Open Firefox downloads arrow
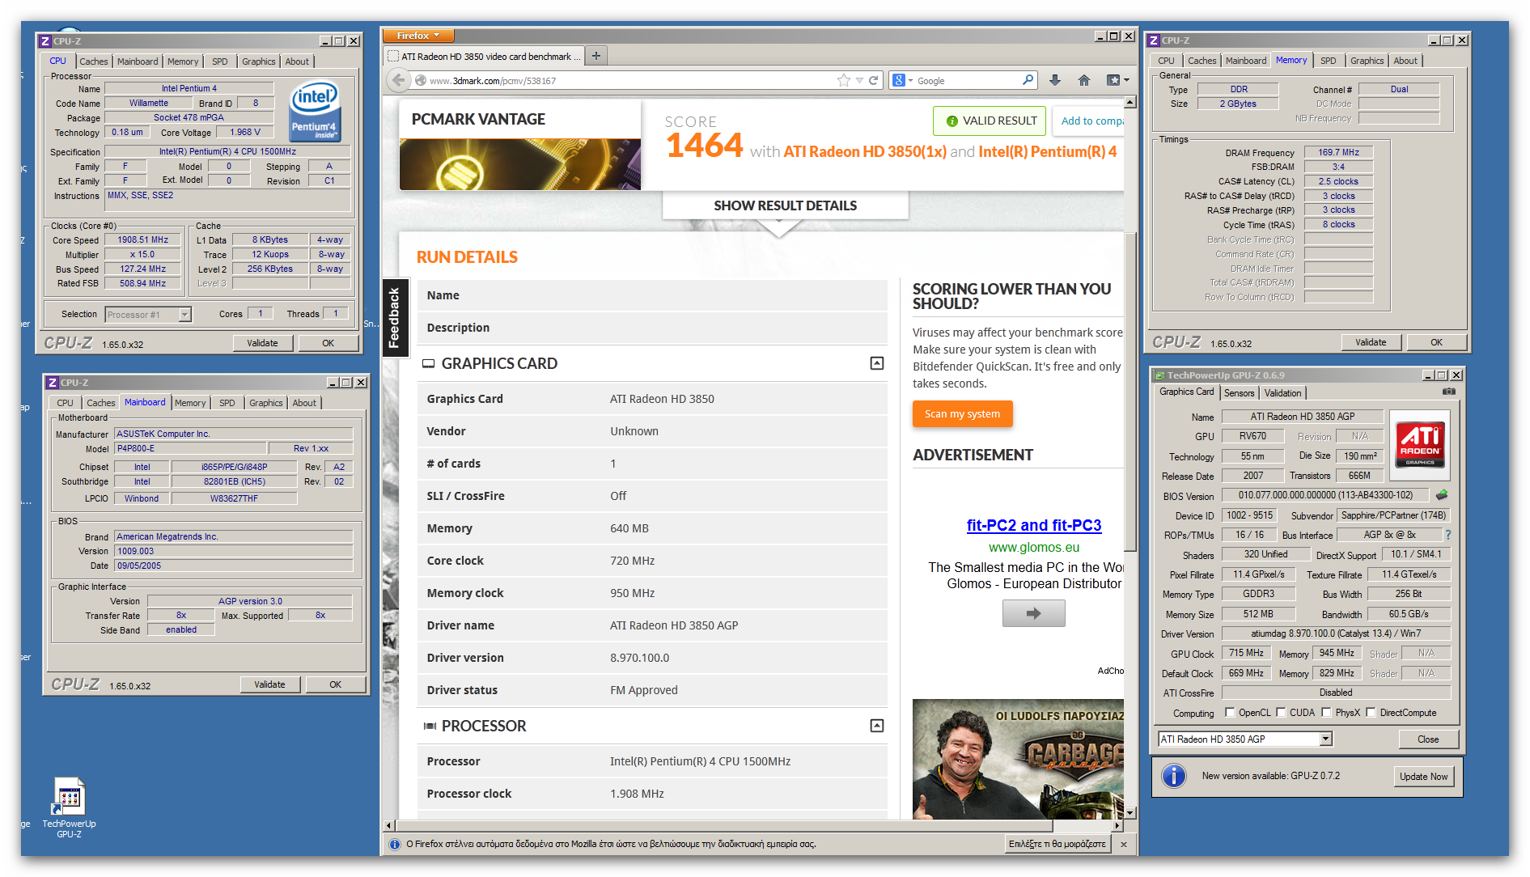 (x=1055, y=80)
